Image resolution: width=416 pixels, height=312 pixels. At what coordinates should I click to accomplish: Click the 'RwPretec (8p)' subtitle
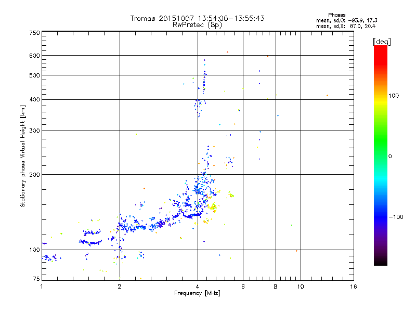[x=197, y=25]
